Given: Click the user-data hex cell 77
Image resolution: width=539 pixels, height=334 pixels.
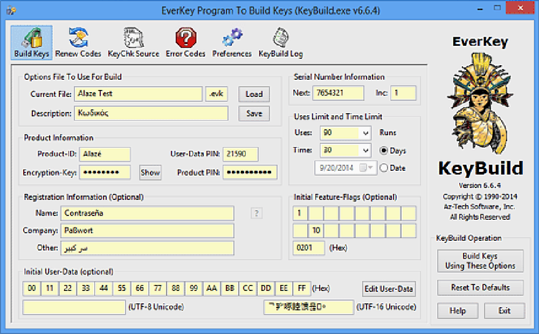Looking at the screenshot, I should pos(158,288).
